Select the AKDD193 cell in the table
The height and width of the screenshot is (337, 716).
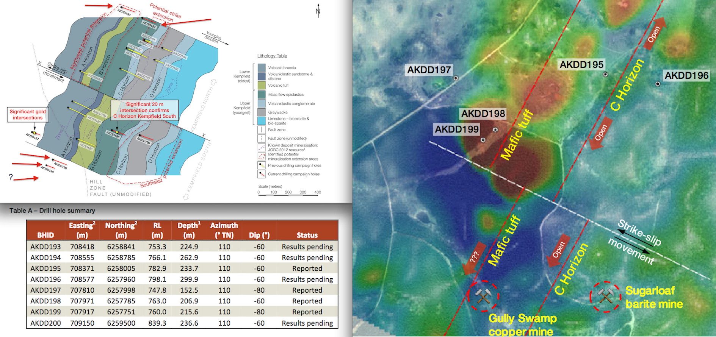coord(45,247)
